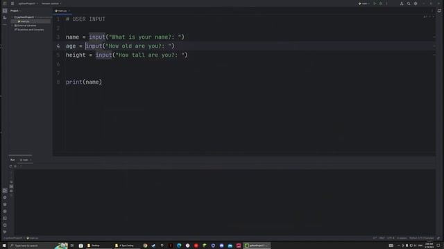Open more run actions (three dots)
Image resolution: width=444 pixels, height=249 pixels.
[x=387, y=3]
